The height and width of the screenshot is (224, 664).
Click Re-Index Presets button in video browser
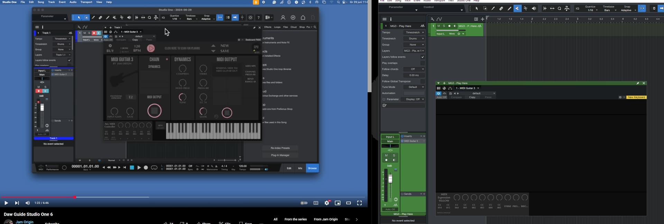click(280, 148)
